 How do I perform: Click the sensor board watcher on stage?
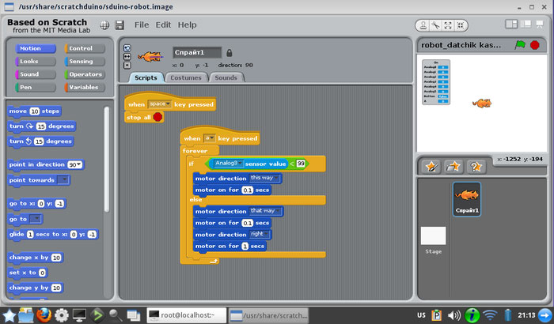coord(436,82)
